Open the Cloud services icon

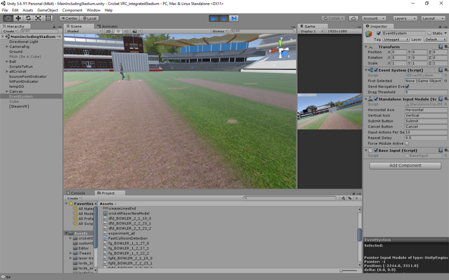click(354, 18)
